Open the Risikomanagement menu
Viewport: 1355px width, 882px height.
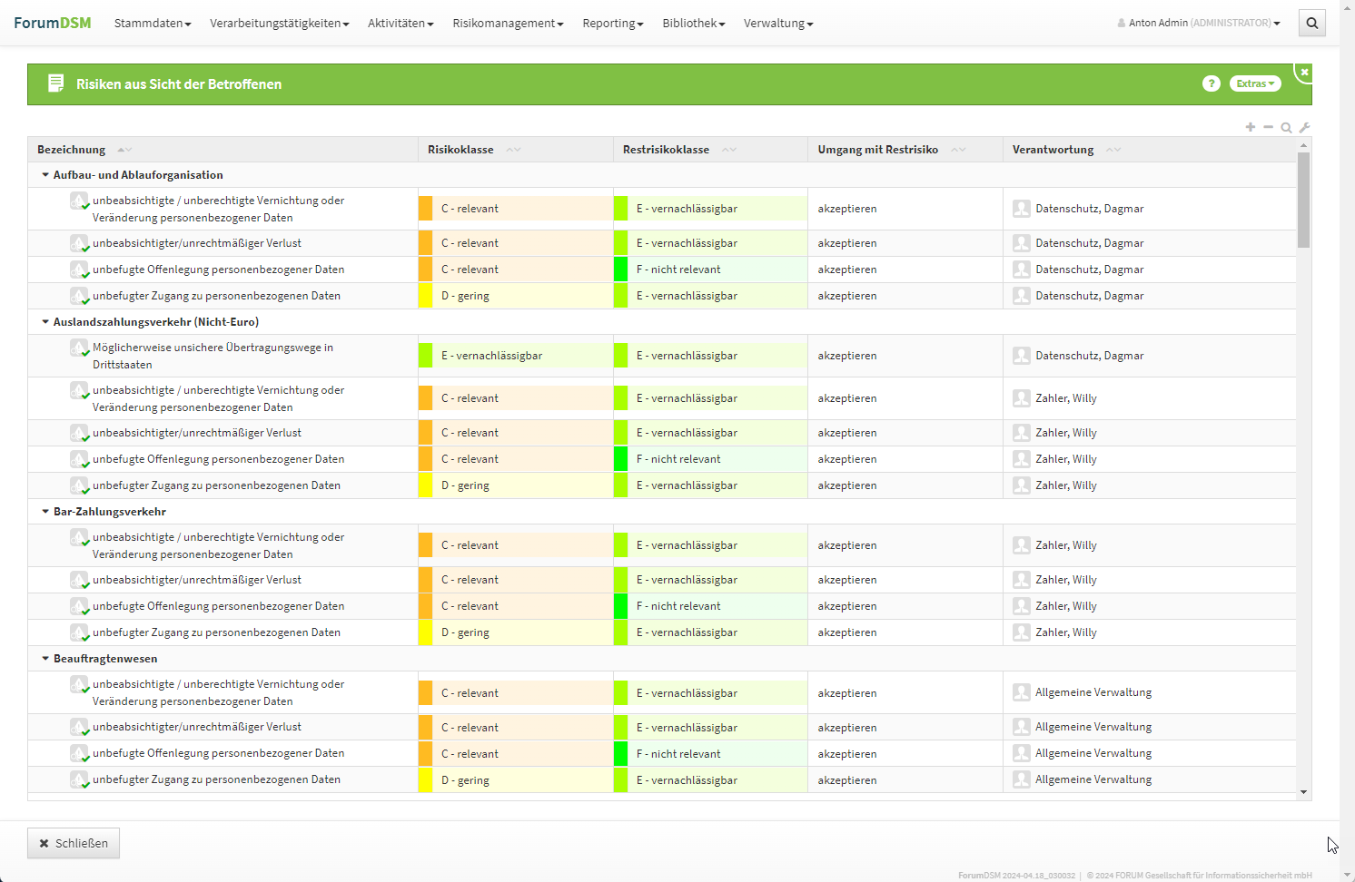point(508,24)
